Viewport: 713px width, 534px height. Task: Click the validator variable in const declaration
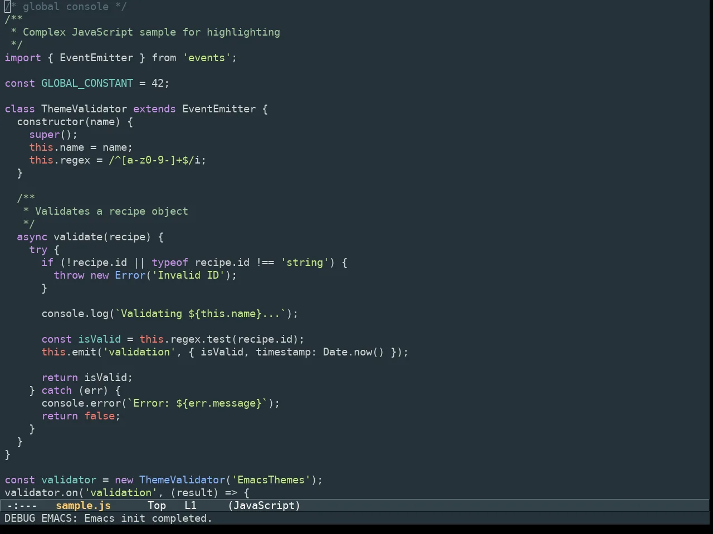[69, 480]
